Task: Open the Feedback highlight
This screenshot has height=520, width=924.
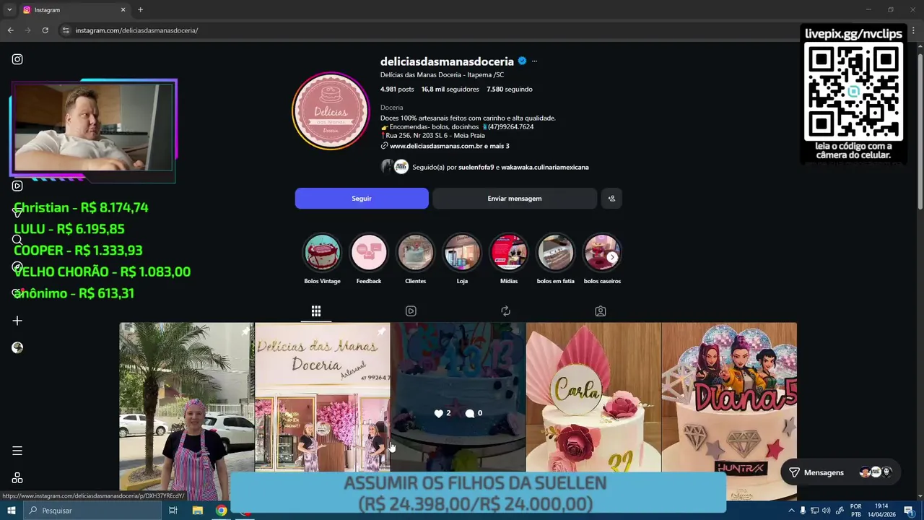Action: point(369,259)
